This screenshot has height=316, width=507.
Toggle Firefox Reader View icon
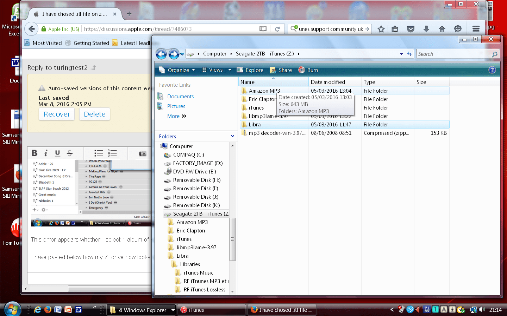(x=263, y=29)
